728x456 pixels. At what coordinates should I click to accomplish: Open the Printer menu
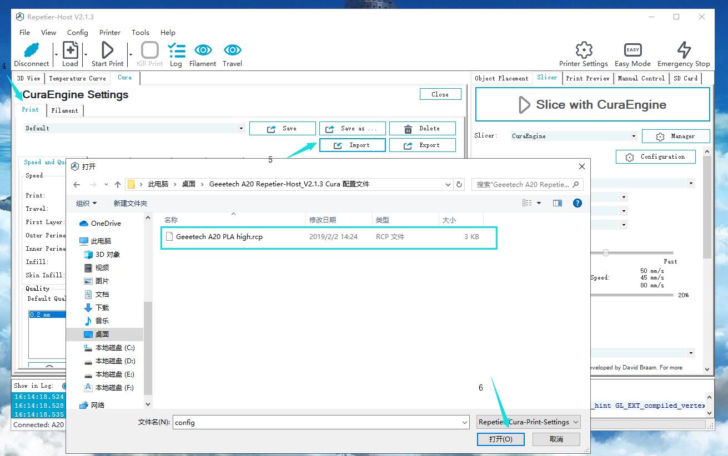coord(110,32)
